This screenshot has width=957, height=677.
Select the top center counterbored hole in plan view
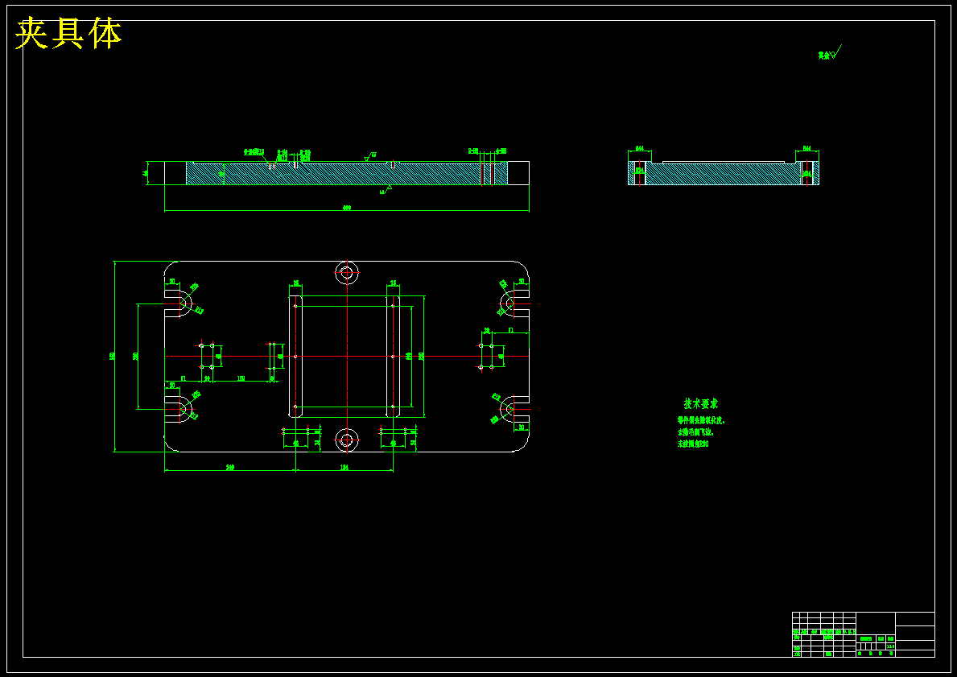[347, 272]
